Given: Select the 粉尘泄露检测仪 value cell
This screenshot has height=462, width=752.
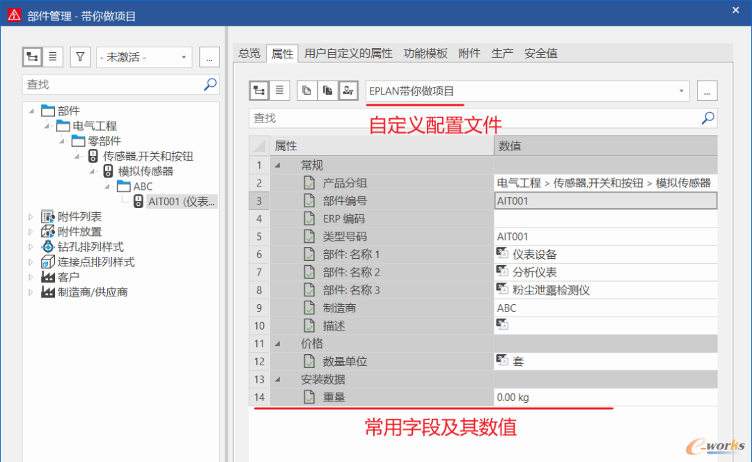Looking at the screenshot, I should click(x=606, y=290).
